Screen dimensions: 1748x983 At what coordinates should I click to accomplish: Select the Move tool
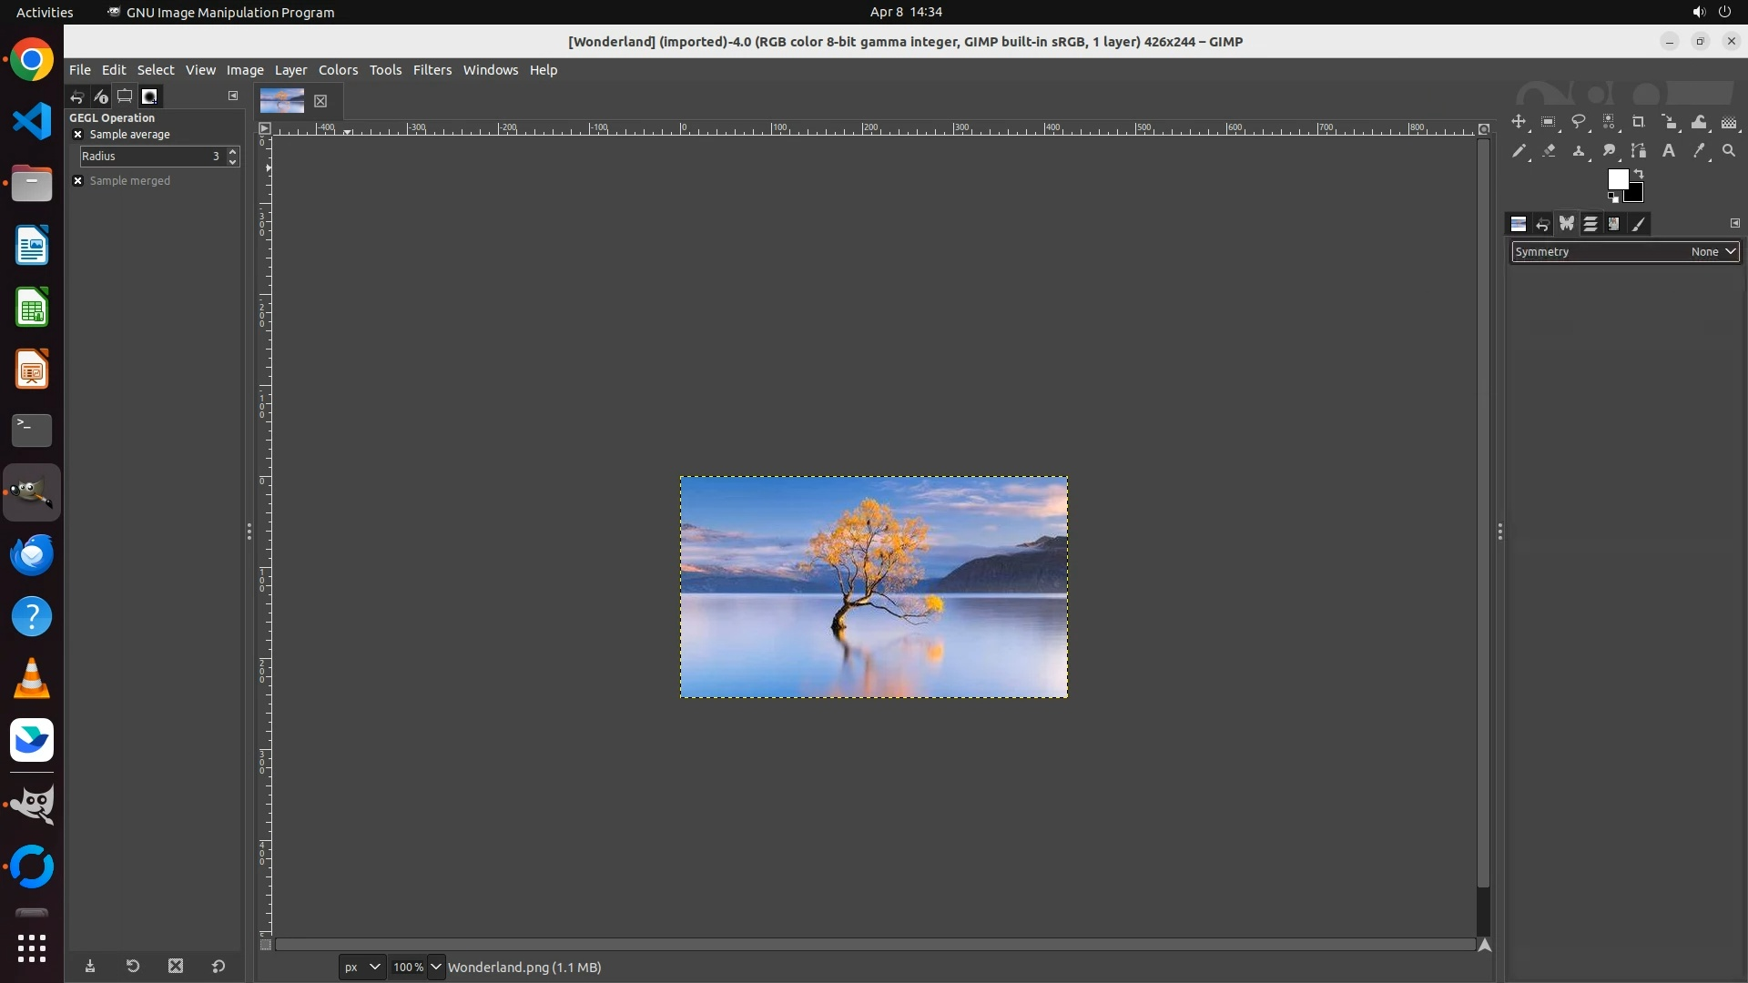(1519, 122)
